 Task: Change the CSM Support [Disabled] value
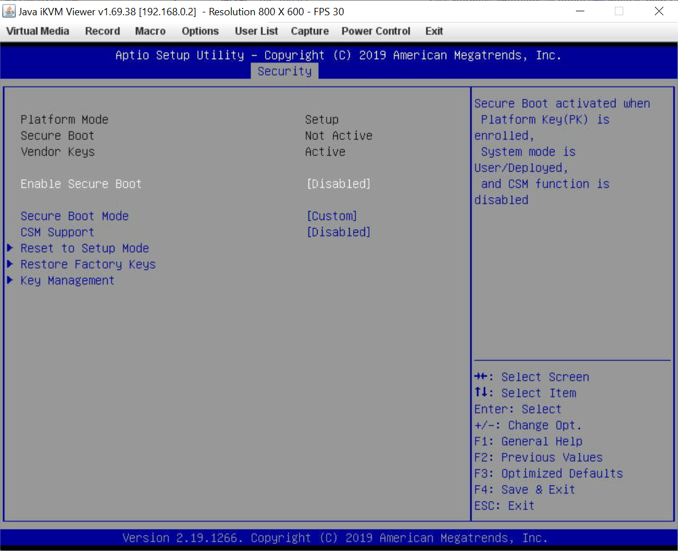(338, 232)
